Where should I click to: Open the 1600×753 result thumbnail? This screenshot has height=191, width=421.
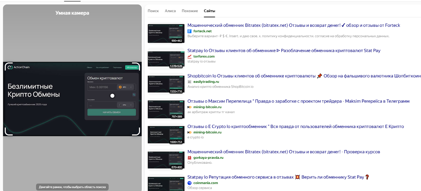point(166,135)
